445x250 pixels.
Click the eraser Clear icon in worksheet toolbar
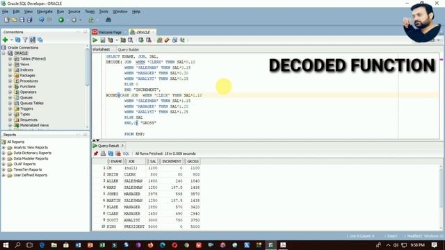click(167, 40)
